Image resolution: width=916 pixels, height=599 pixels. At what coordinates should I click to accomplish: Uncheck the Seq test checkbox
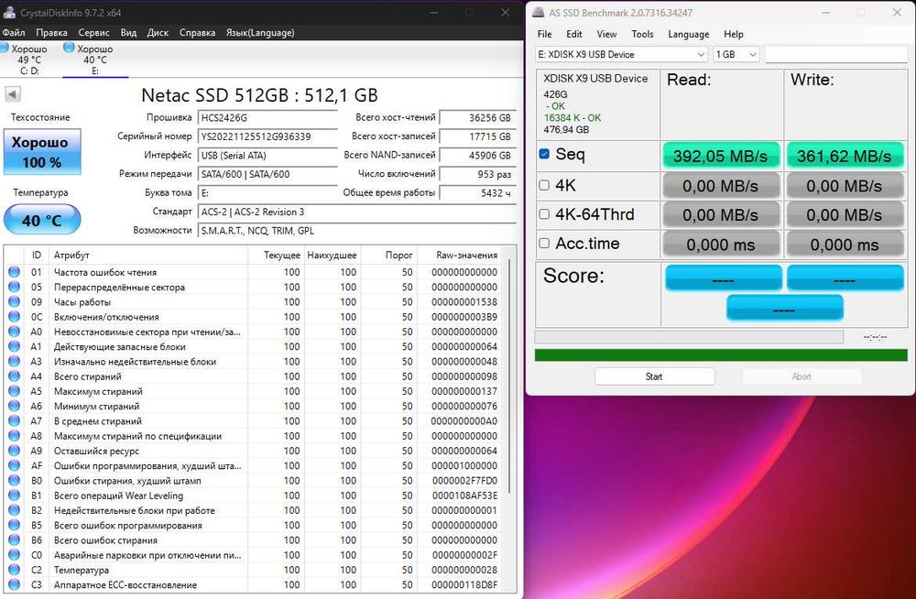[x=544, y=154]
